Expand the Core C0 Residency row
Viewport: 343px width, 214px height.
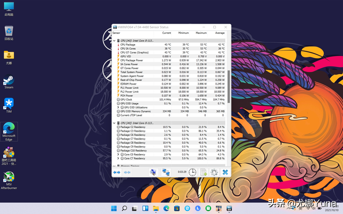pos(118,154)
